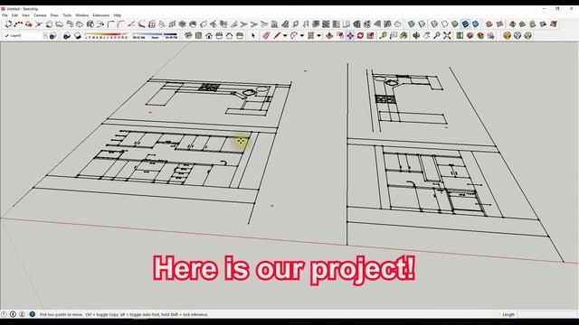The height and width of the screenshot is (325, 579).
Task: Enable Monochrome face style
Action: tap(476, 24)
